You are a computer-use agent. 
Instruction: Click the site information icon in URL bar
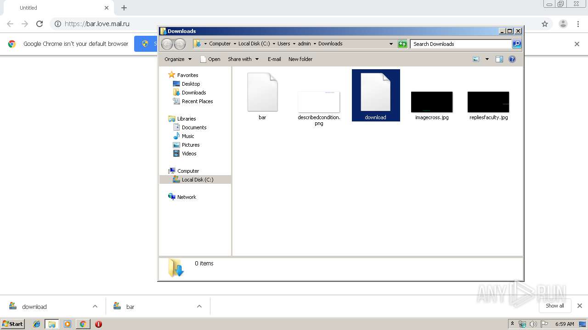click(58, 24)
